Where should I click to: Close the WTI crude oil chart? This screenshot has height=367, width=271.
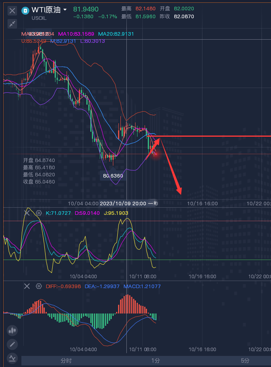pyautogui.click(x=12, y=11)
